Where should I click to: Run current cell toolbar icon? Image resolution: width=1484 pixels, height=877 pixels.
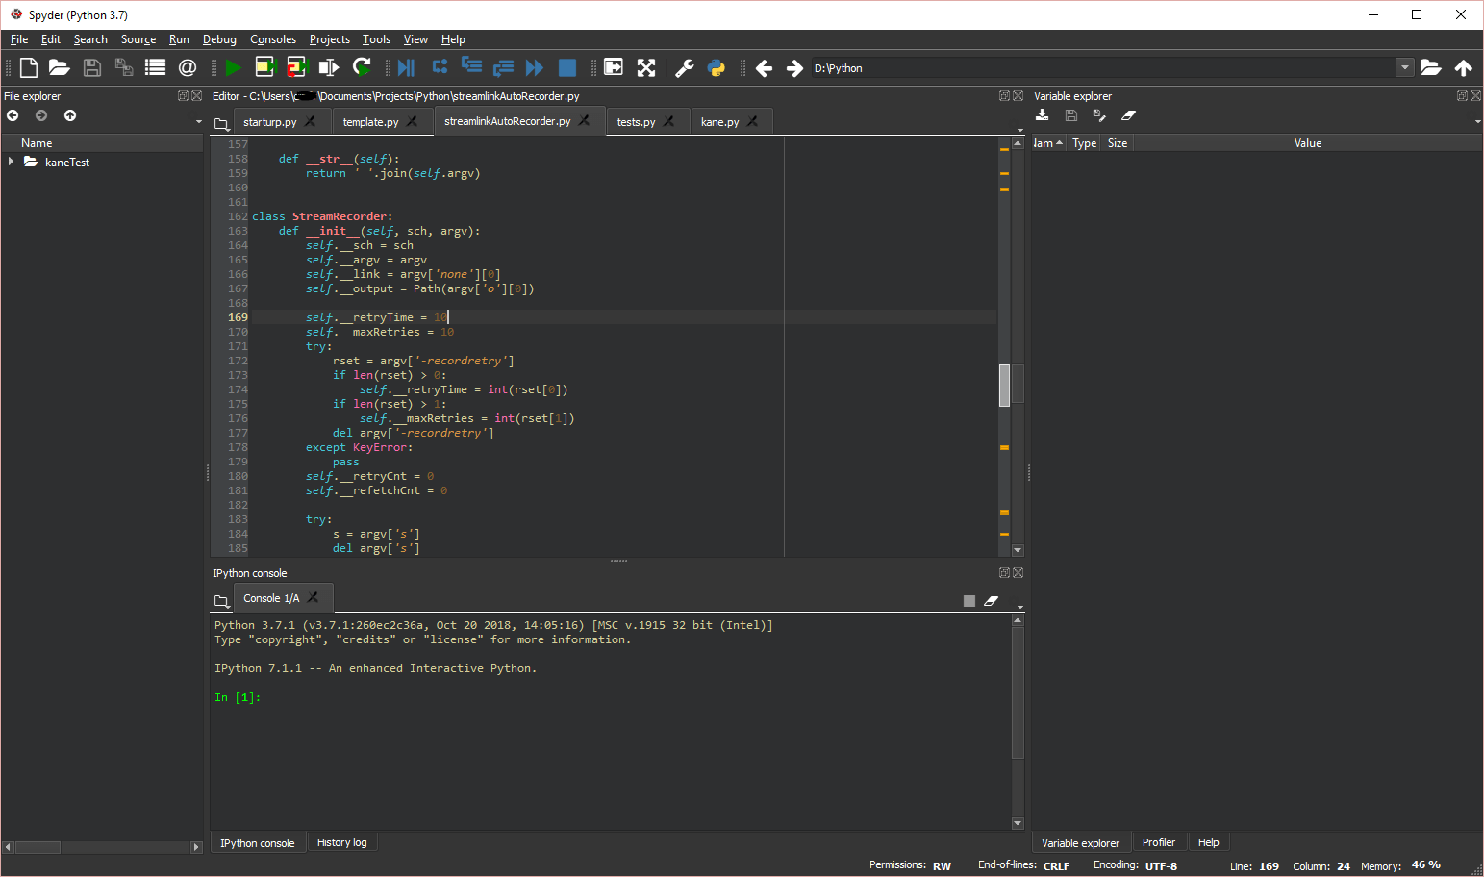coord(265,66)
